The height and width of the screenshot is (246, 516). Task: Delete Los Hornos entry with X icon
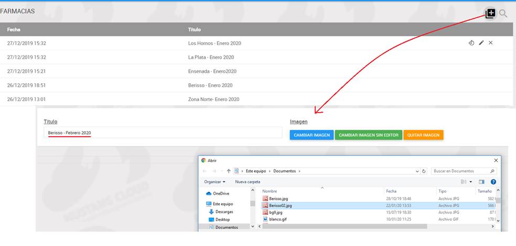[491, 43]
